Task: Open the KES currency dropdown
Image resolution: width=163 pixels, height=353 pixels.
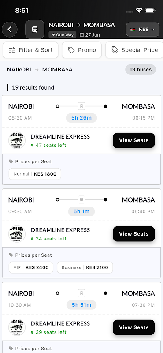Action: coord(143,30)
